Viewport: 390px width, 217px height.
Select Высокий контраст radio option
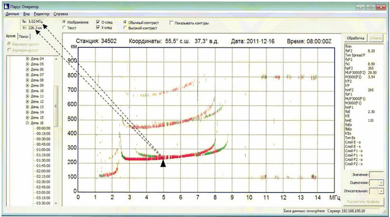pos(125,28)
